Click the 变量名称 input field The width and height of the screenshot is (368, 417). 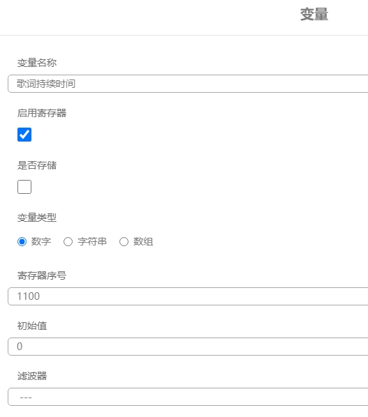(x=188, y=84)
